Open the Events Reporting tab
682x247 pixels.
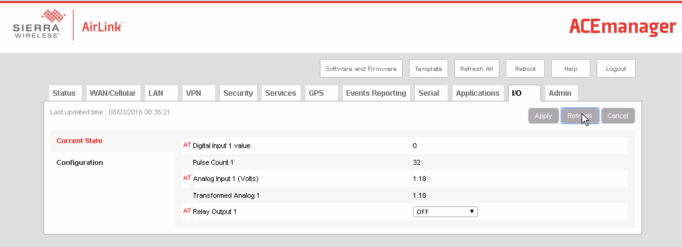pyautogui.click(x=376, y=93)
